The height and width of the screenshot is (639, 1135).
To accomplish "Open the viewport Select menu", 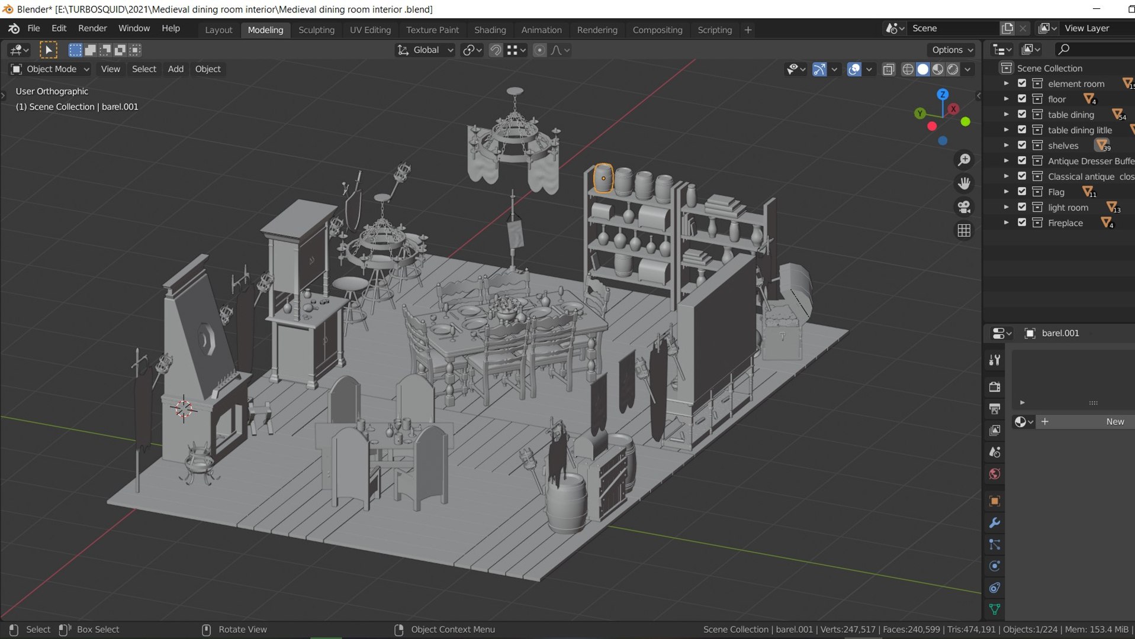I will [x=144, y=69].
